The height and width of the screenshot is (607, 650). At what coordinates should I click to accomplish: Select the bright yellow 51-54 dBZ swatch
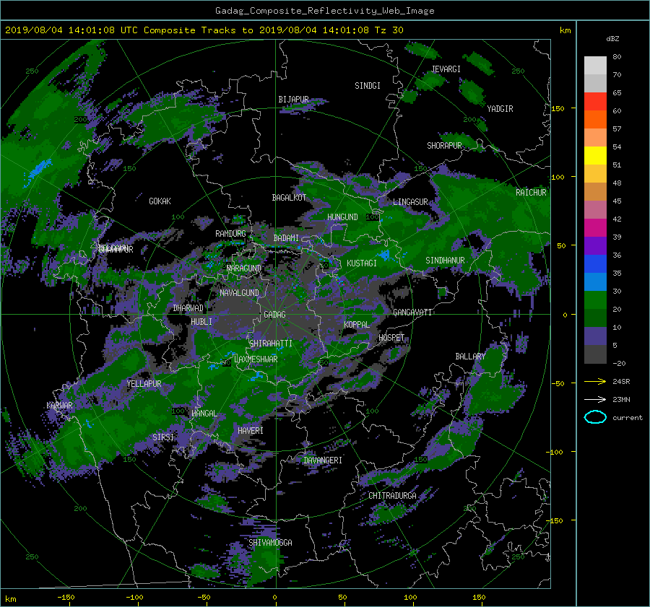point(595,155)
